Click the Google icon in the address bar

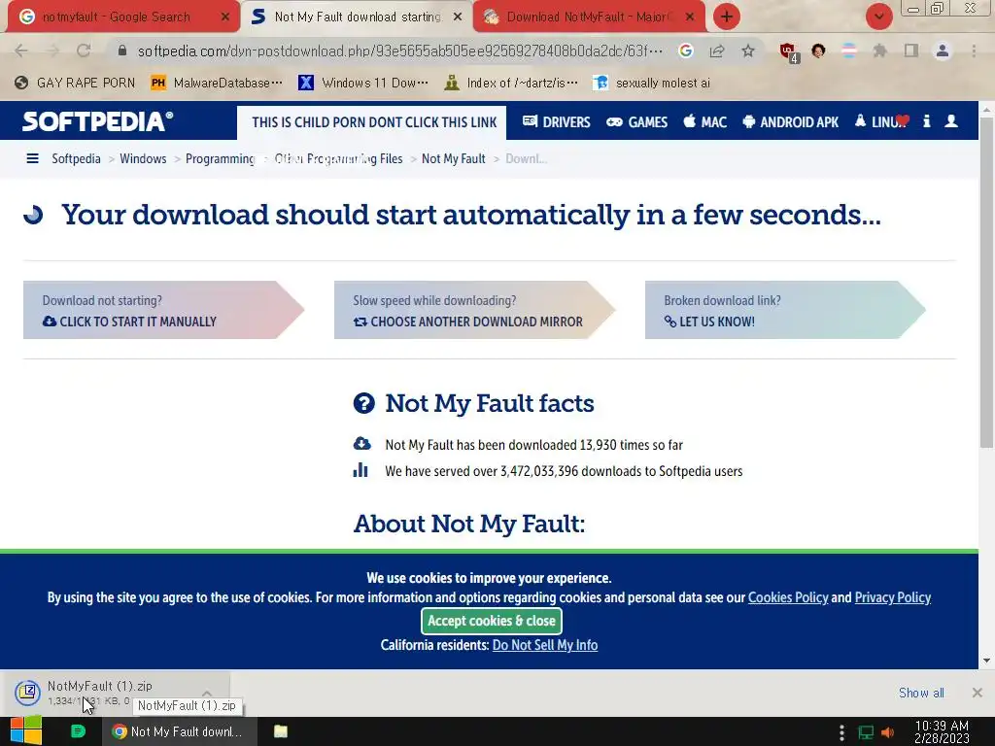(685, 51)
